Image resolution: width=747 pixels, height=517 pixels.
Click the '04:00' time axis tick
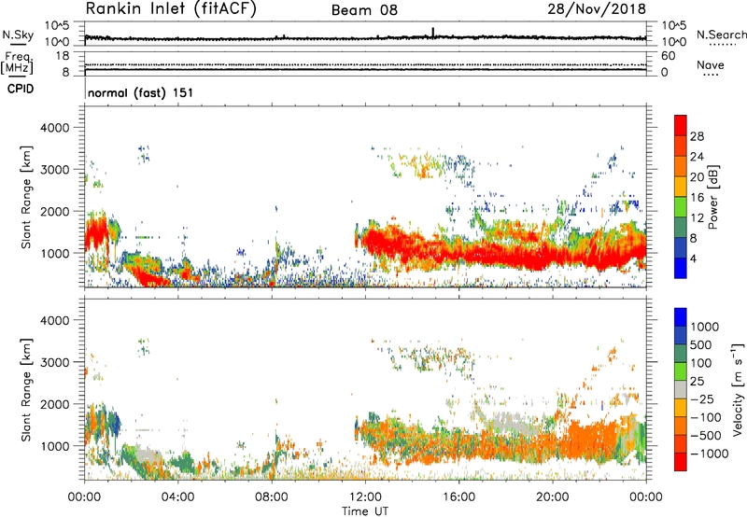(177, 497)
